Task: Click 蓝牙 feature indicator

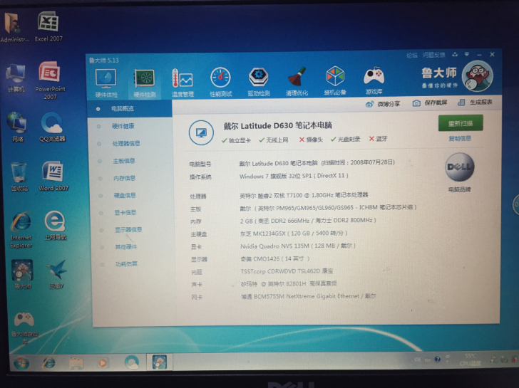Action: pyautogui.click(x=378, y=139)
